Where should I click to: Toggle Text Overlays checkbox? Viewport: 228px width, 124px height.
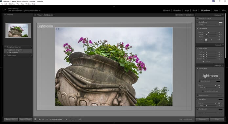tap(197, 109)
